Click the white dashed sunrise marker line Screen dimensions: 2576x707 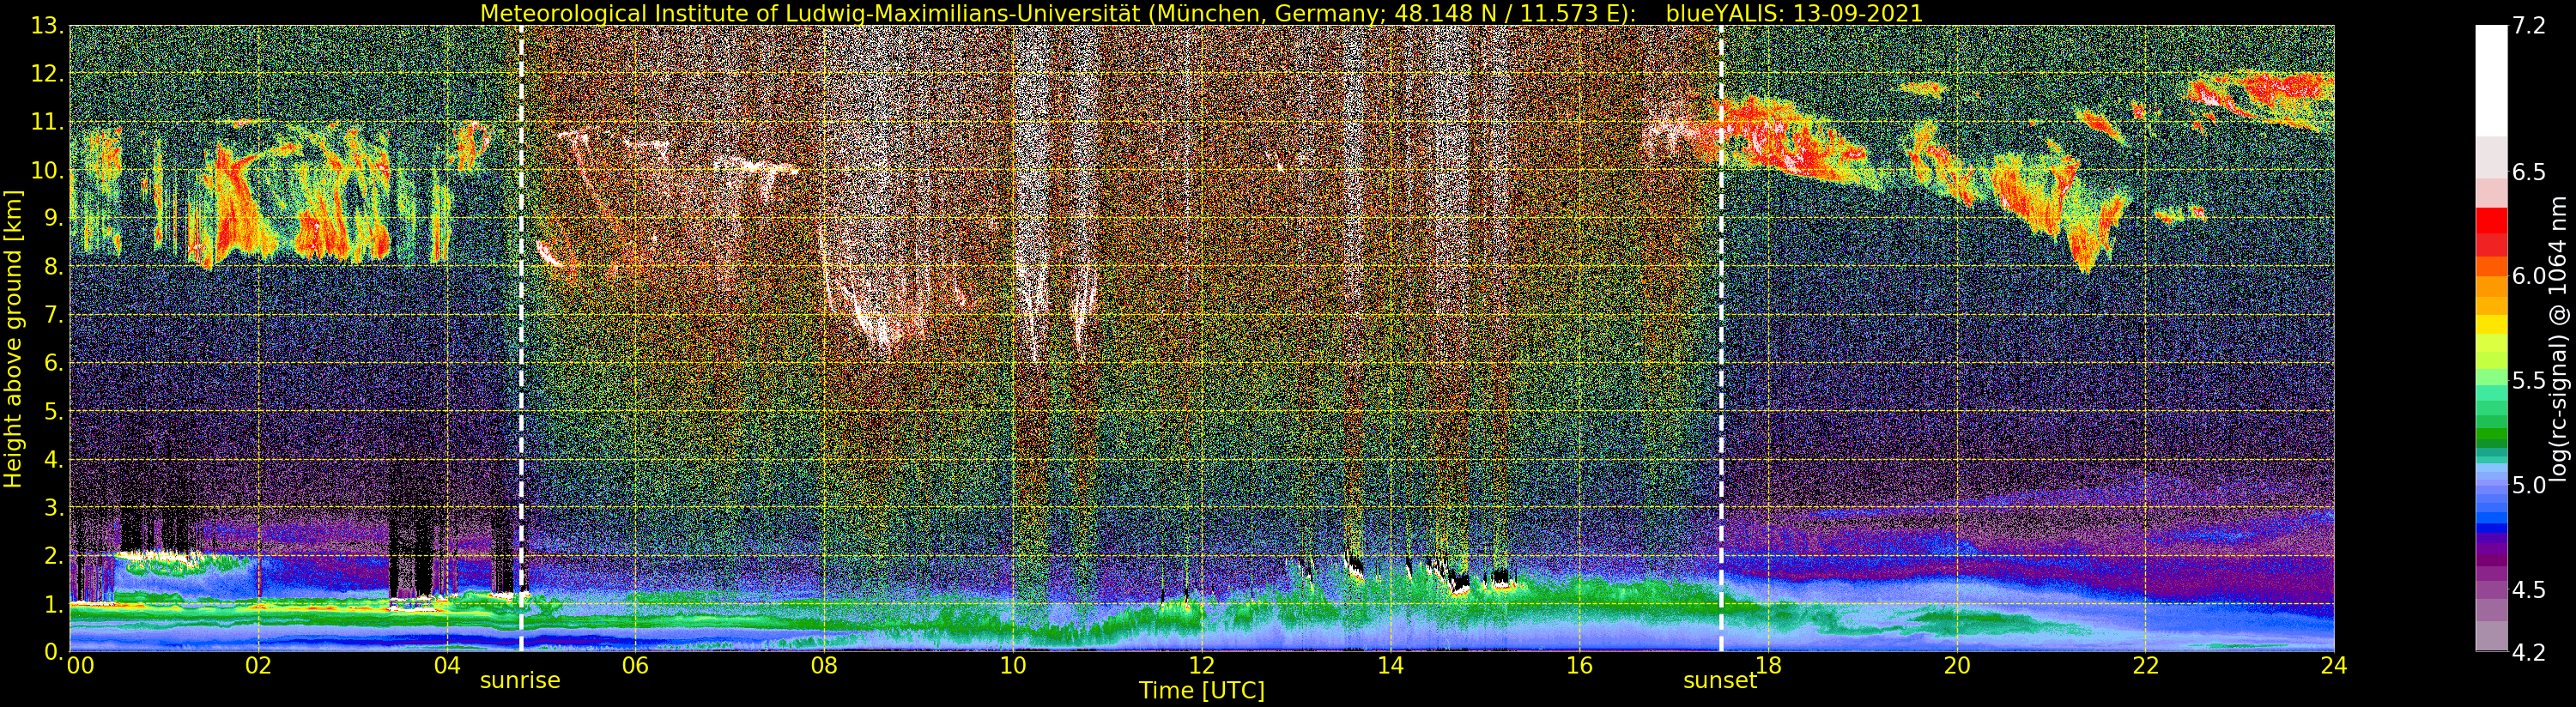521,339
